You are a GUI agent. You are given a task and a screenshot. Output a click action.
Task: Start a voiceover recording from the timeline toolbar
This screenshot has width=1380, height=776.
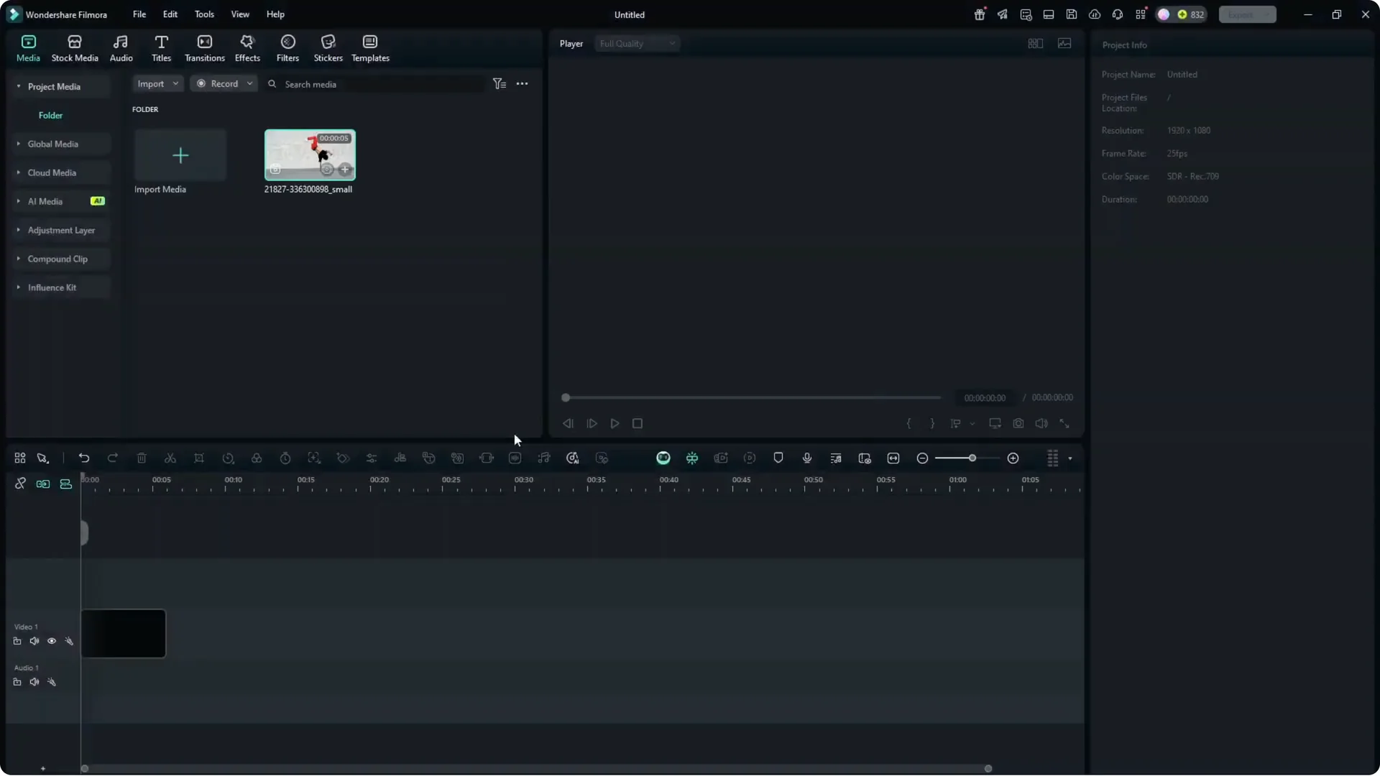tap(806, 458)
